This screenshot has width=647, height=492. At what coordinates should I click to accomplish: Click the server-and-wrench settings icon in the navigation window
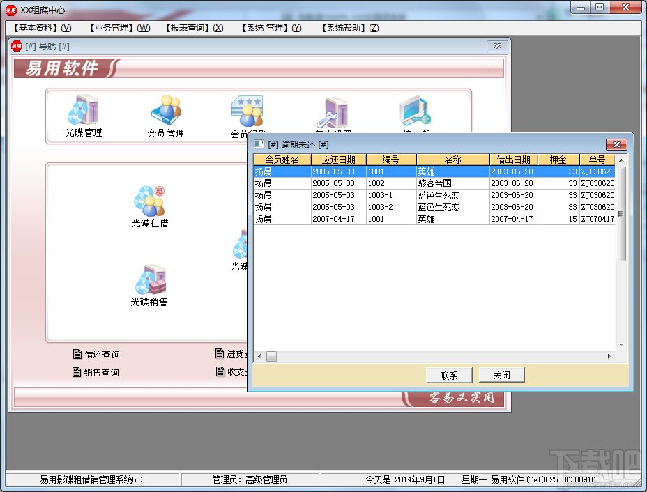pos(333,114)
